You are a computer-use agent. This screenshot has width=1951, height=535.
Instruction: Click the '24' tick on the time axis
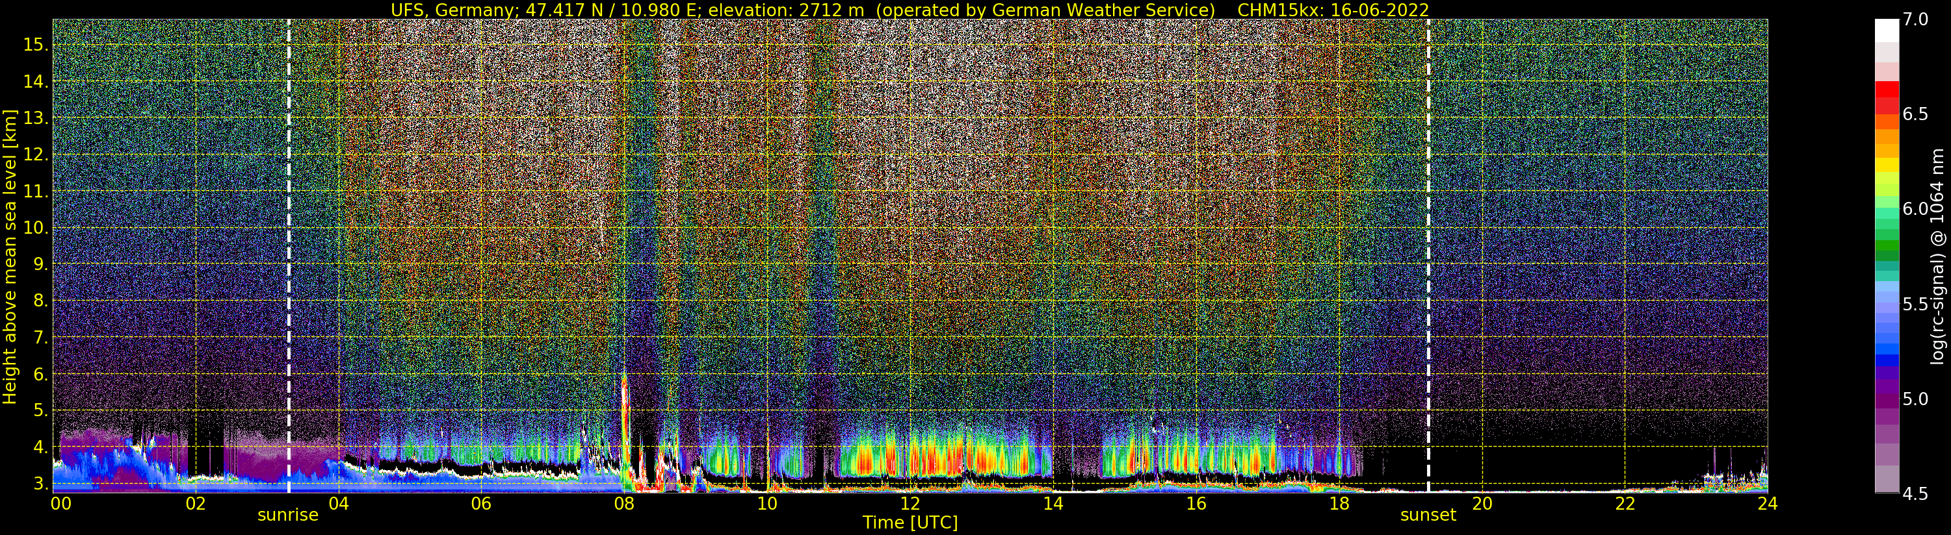click(1767, 503)
